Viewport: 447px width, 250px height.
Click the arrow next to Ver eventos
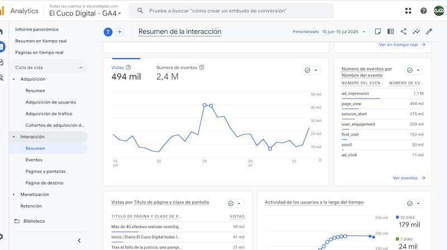coord(423,178)
